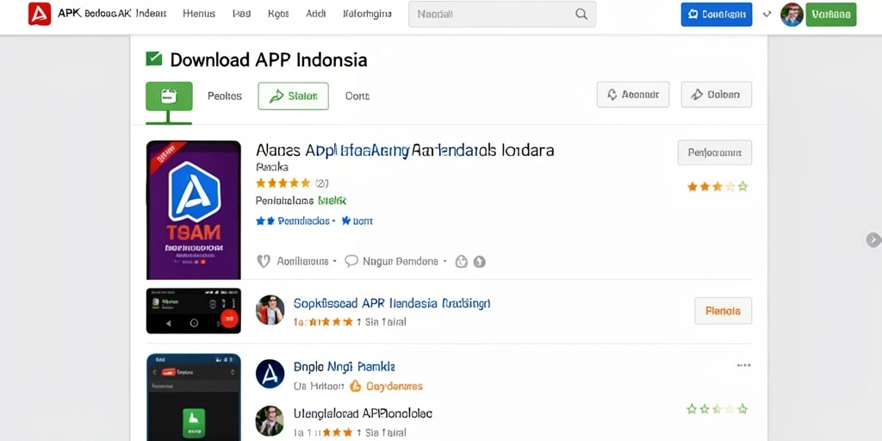Select the green box icon tab
The height and width of the screenshot is (441, 882).
coord(169,96)
